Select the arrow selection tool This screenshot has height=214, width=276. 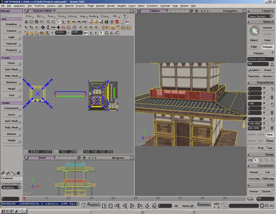tap(26, 27)
